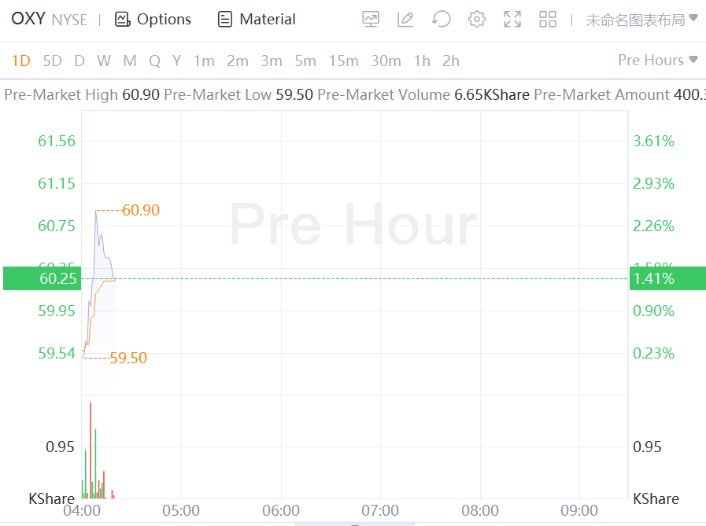Open the Pre Hours session dropdown

658,61
